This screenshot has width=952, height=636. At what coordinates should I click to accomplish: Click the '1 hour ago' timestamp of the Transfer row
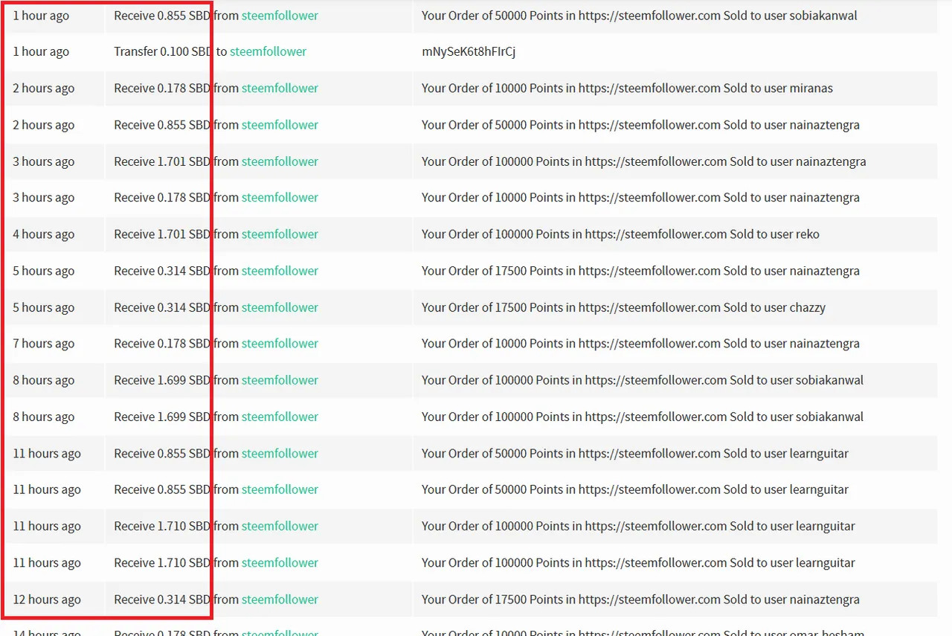[x=41, y=51]
